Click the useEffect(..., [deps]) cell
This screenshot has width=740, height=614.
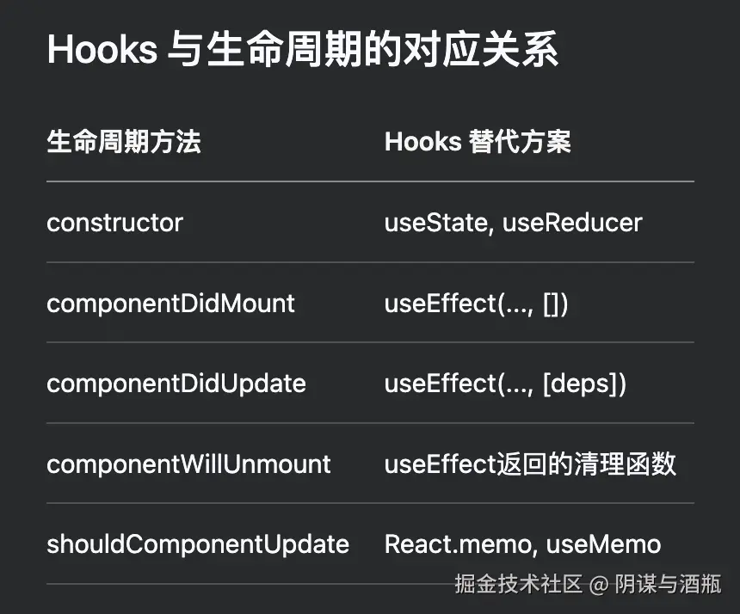tap(505, 384)
